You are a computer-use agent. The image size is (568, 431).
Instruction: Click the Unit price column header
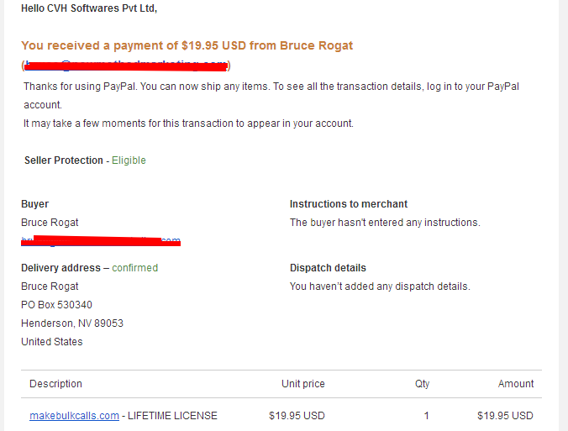click(303, 384)
